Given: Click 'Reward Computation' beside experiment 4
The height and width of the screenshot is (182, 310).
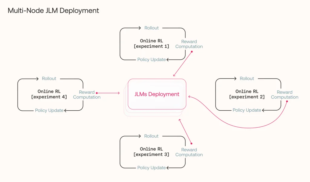Looking at the screenshot, I should pyautogui.click(x=87, y=95).
